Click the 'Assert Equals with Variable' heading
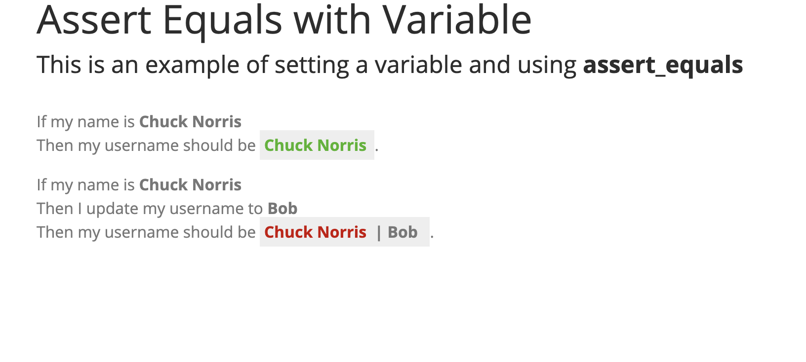The height and width of the screenshot is (362, 806). (284, 20)
